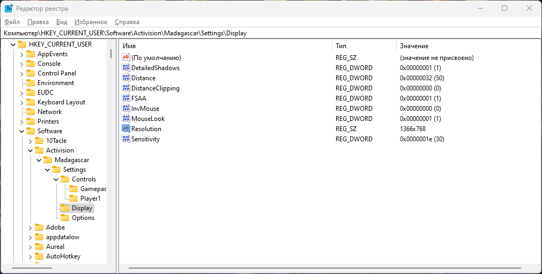This screenshot has width=542, height=274.
Task: Click the (По умолчанию) string value icon
Action: click(x=126, y=58)
